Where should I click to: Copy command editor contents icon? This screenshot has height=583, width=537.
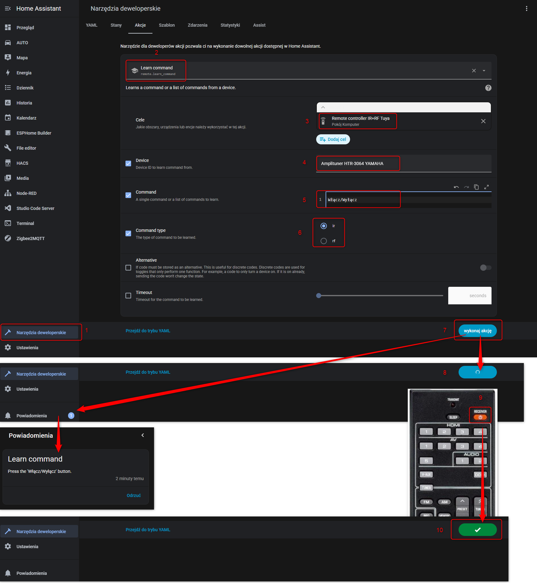point(476,187)
